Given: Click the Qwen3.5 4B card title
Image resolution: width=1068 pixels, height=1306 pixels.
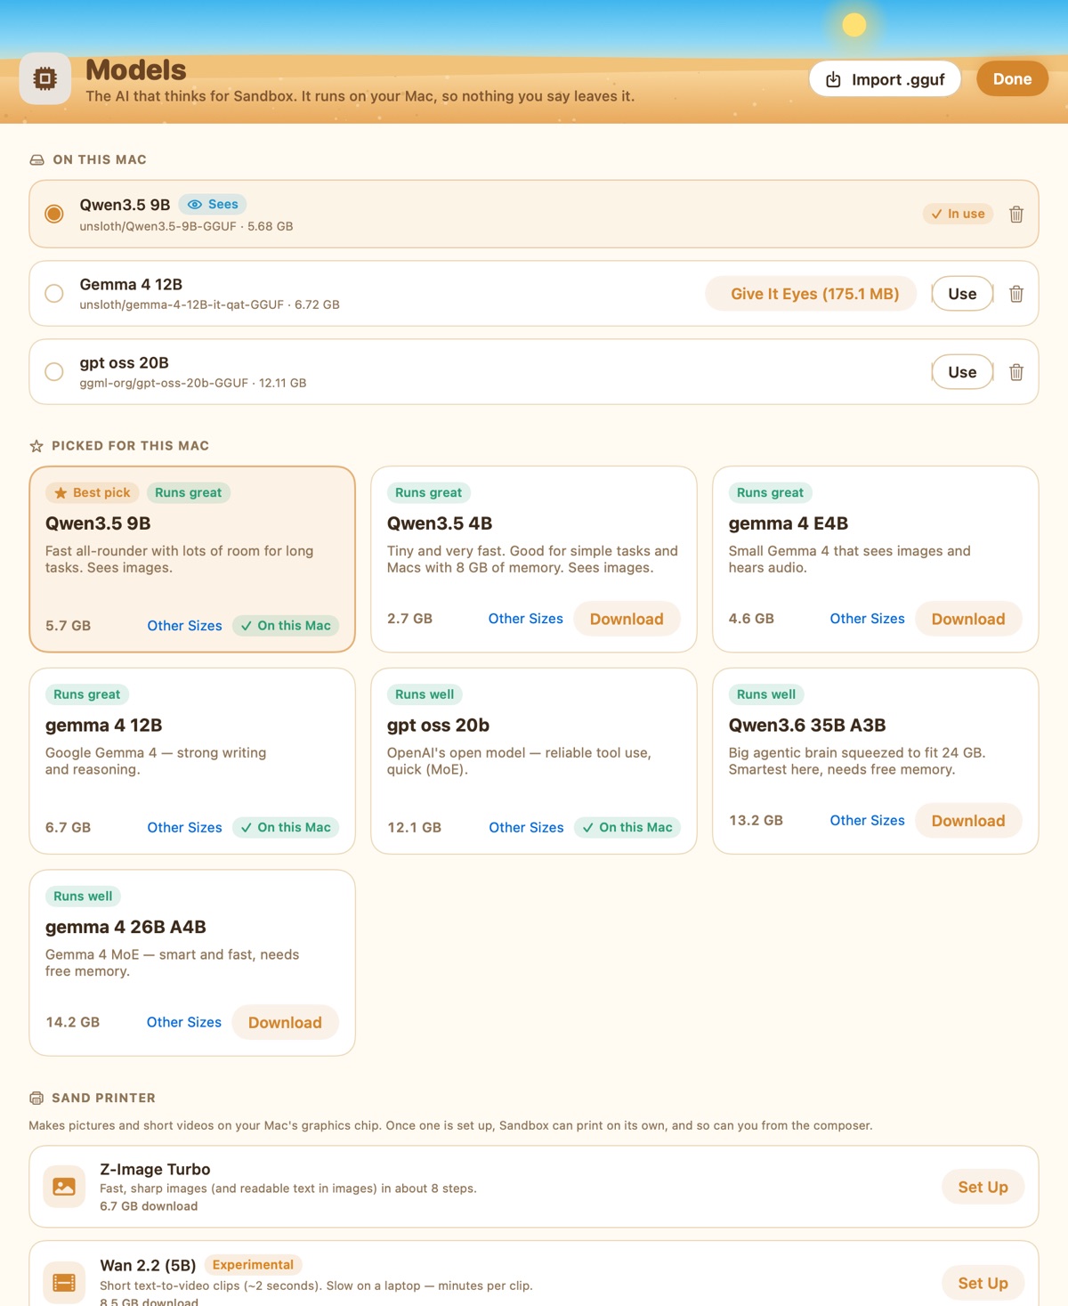Looking at the screenshot, I should (x=440, y=523).
